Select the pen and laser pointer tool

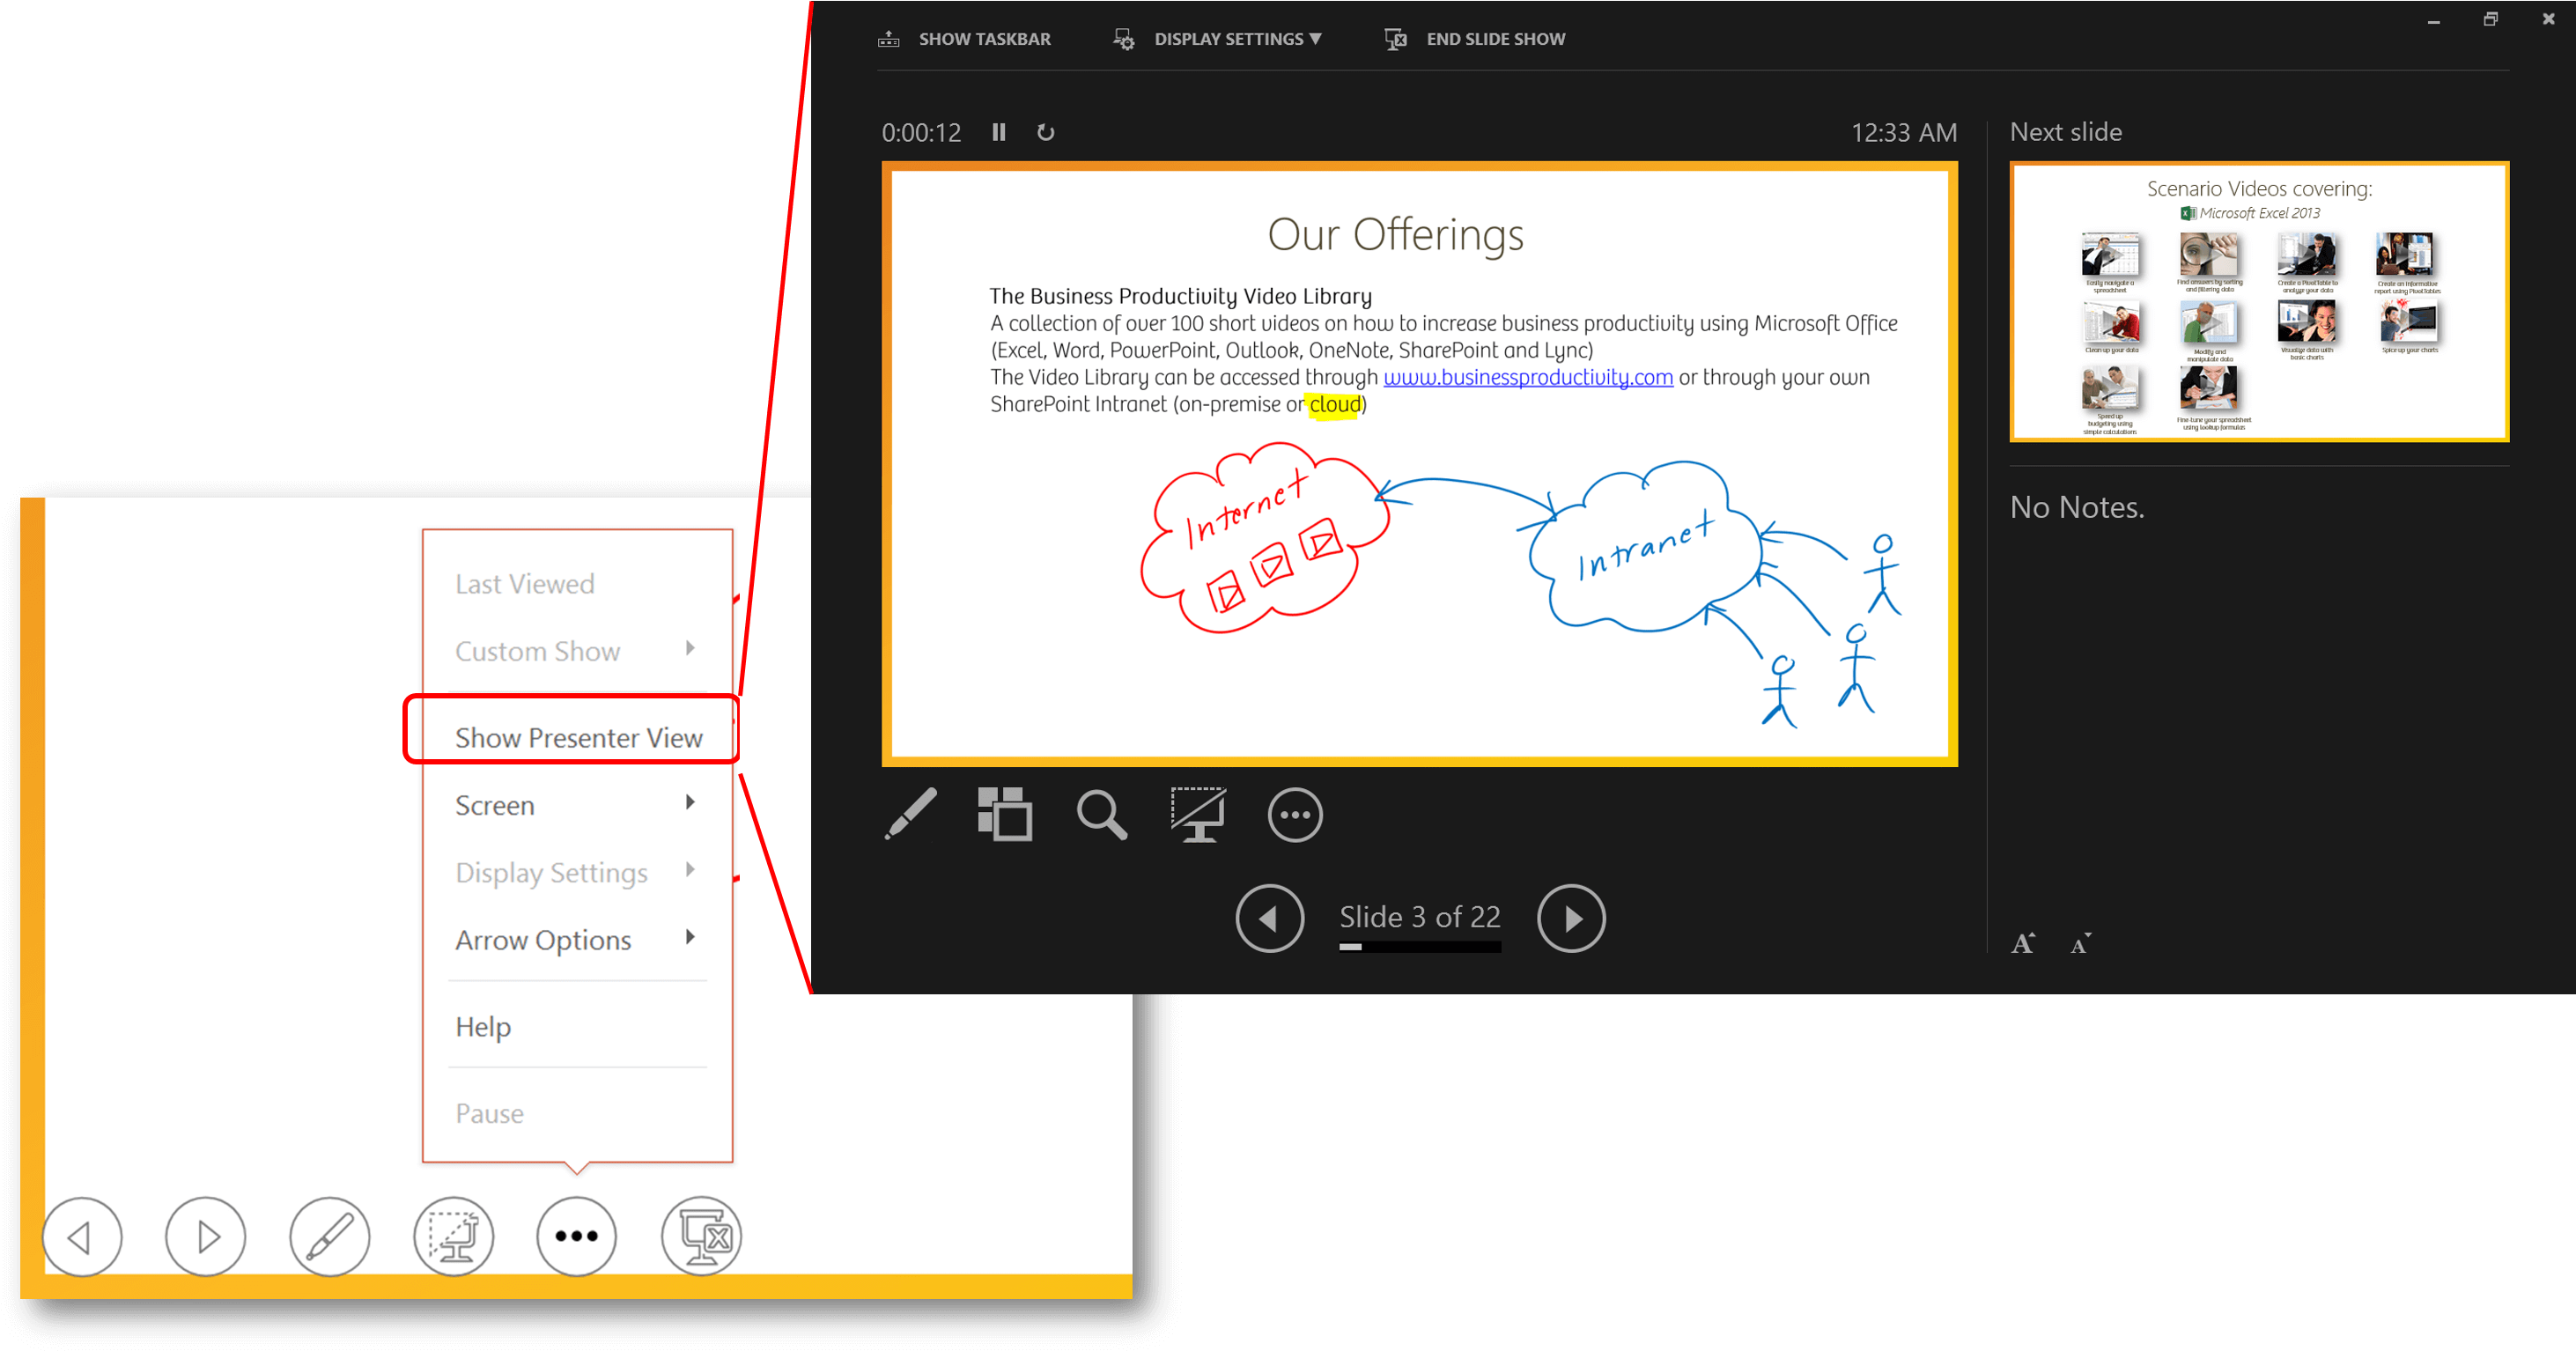coord(911,814)
